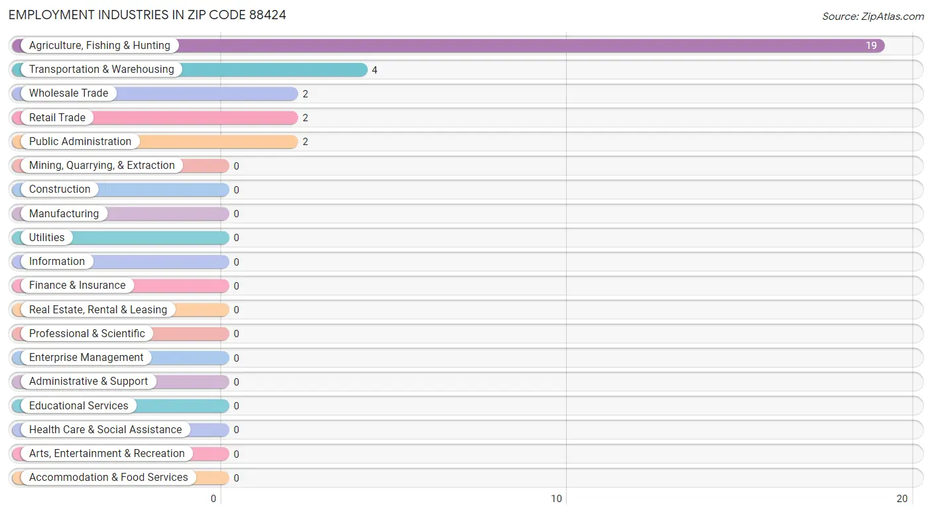Click the x-axis label 20
Viewport: 932px width, 514px height.
(902, 499)
